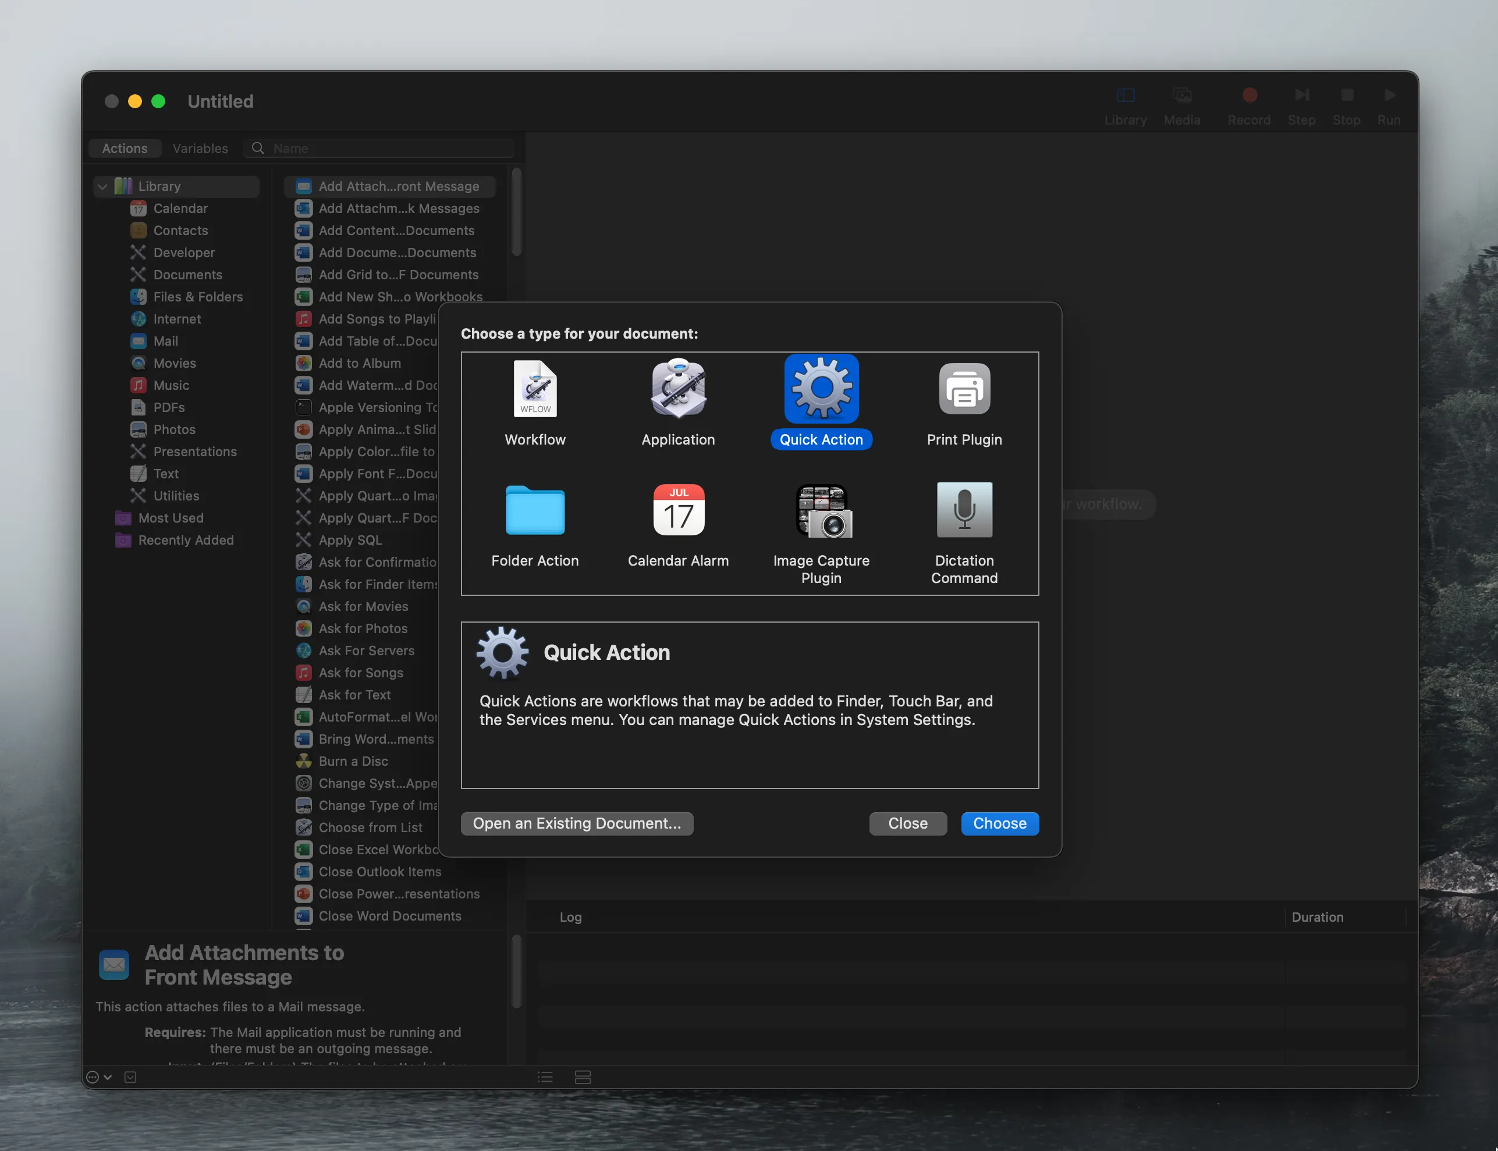Viewport: 1498px width, 1151px height.
Task: Expand the chevron next to the ellipsis menu
Action: (108, 1077)
